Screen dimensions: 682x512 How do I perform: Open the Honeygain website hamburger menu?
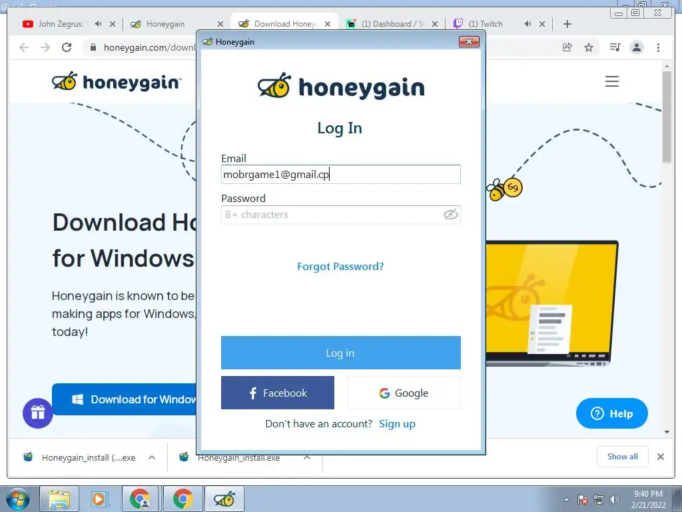tap(612, 81)
